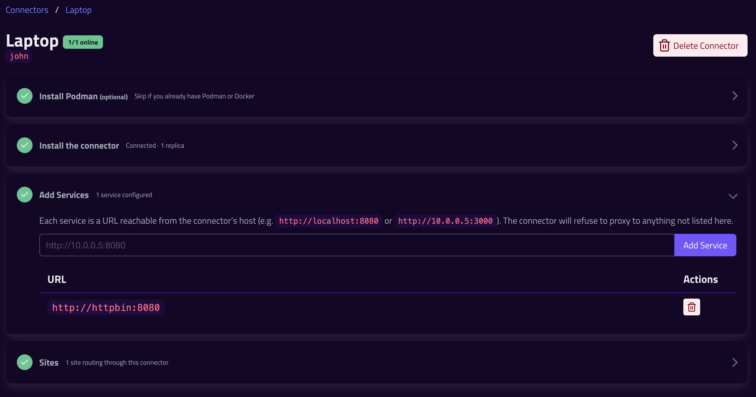Click the 1/1 online status badge
This screenshot has width=756, height=397.
[83, 42]
